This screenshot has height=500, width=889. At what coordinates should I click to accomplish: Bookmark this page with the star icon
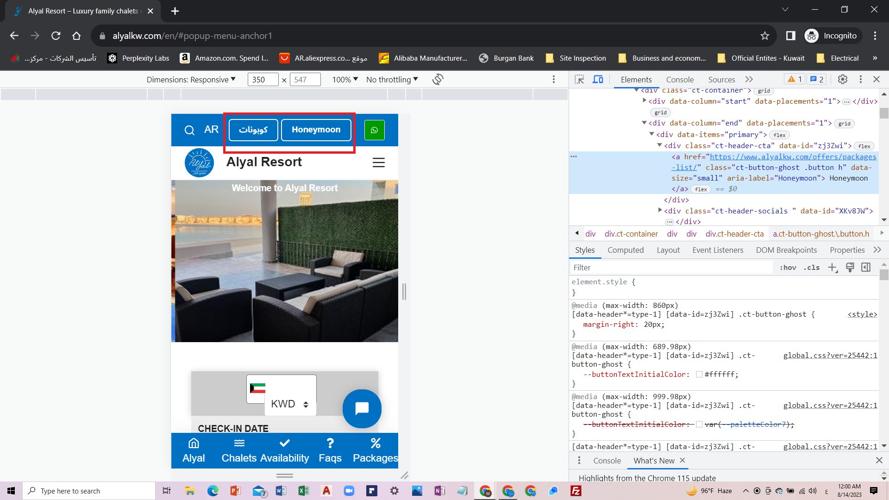[765, 36]
